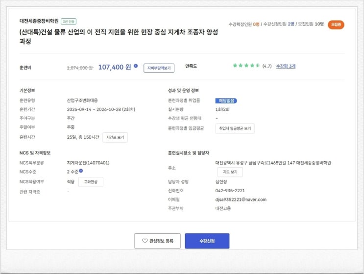Click the institute name 대전세종중장비학원
This screenshot has height=274, width=364.
coord(39,21)
